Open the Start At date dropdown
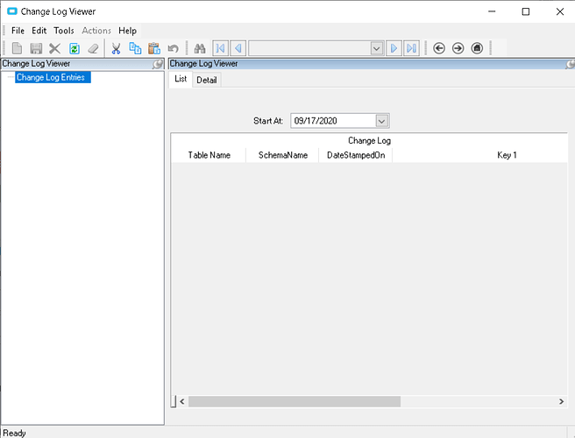Viewport: 575px width, 438px height. [x=382, y=121]
